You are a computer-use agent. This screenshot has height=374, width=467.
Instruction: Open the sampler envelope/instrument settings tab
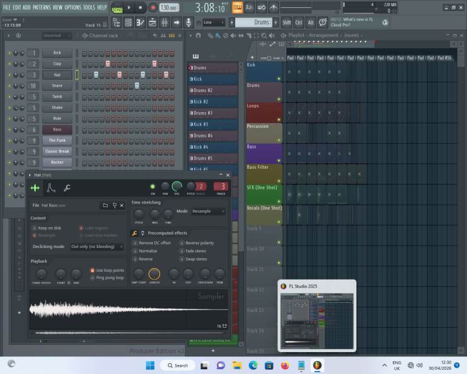[51, 188]
